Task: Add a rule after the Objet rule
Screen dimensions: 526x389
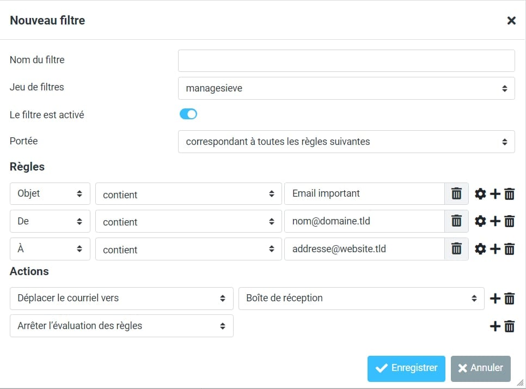Action: click(x=495, y=194)
